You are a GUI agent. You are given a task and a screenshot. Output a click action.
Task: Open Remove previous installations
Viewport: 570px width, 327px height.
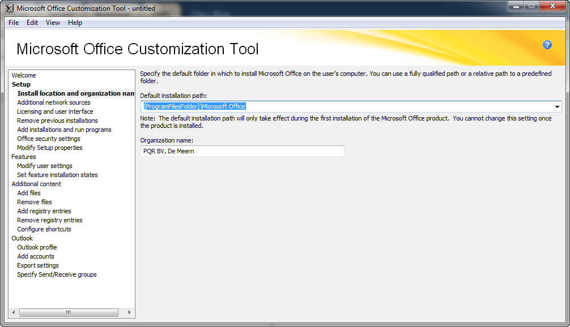[57, 121]
